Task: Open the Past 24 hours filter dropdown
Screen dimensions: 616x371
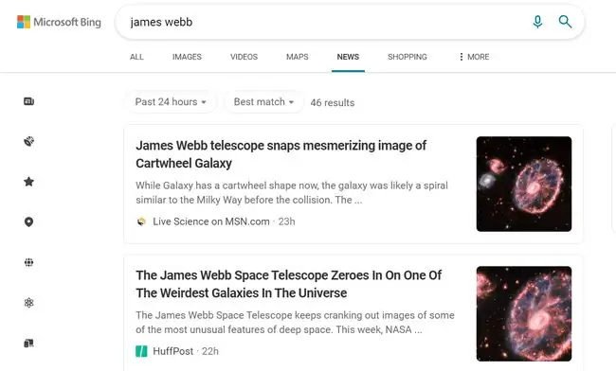Action: click(x=171, y=102)
